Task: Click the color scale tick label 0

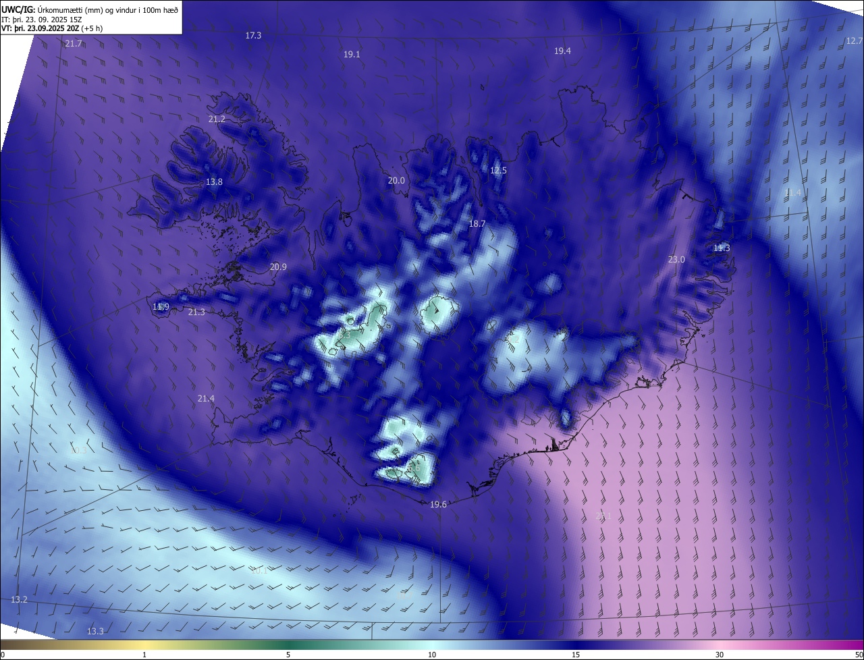Action: (3, 655)
